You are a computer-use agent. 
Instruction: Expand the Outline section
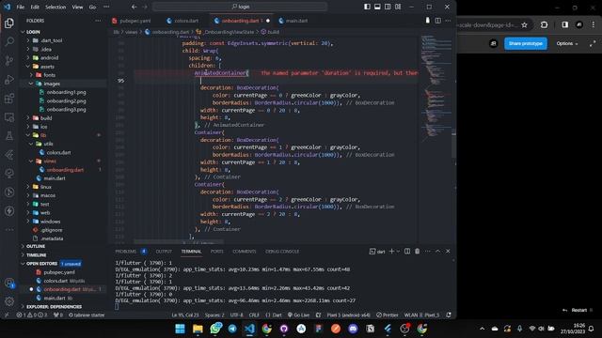coord(36,246)
